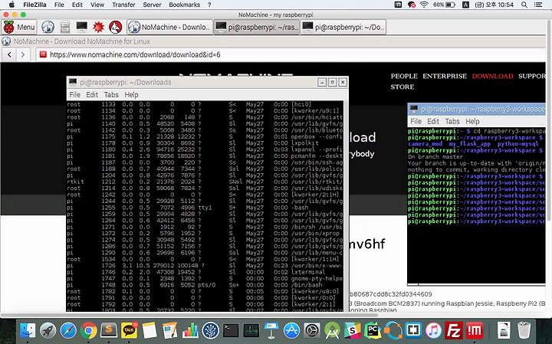Click DOWNLOAD link on the NoMachine site
This screenshot has height=344, width=552.
492,76
